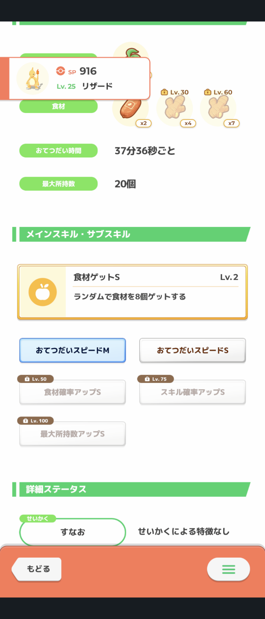Select the おてつだいスピードS sub skill
Screen dimensions: 265x619
192,350
